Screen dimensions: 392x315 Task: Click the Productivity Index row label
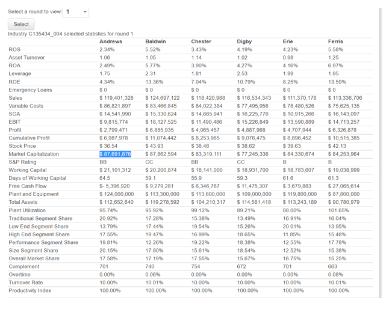[x=30, y=290]
